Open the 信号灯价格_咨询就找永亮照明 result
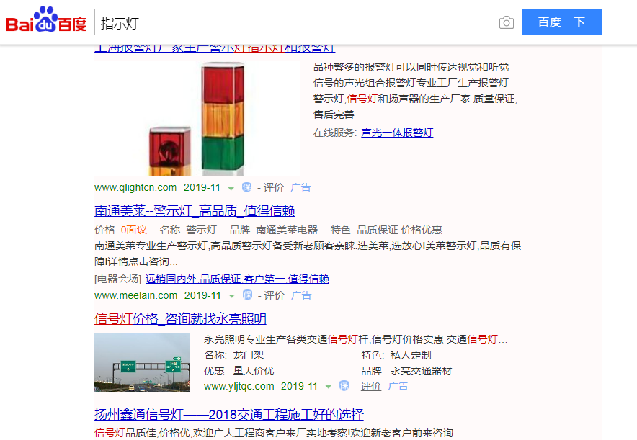 tap(180, 318)
